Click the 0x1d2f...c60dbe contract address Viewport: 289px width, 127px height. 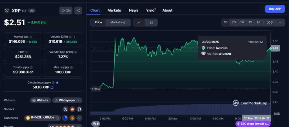click(x=43, y=118)
